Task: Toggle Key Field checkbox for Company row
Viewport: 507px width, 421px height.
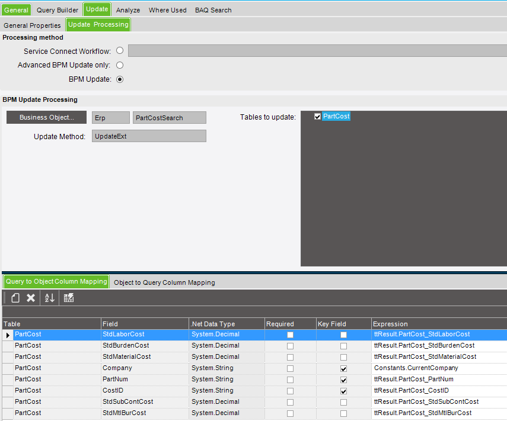Action: click(x=343, y=369)
